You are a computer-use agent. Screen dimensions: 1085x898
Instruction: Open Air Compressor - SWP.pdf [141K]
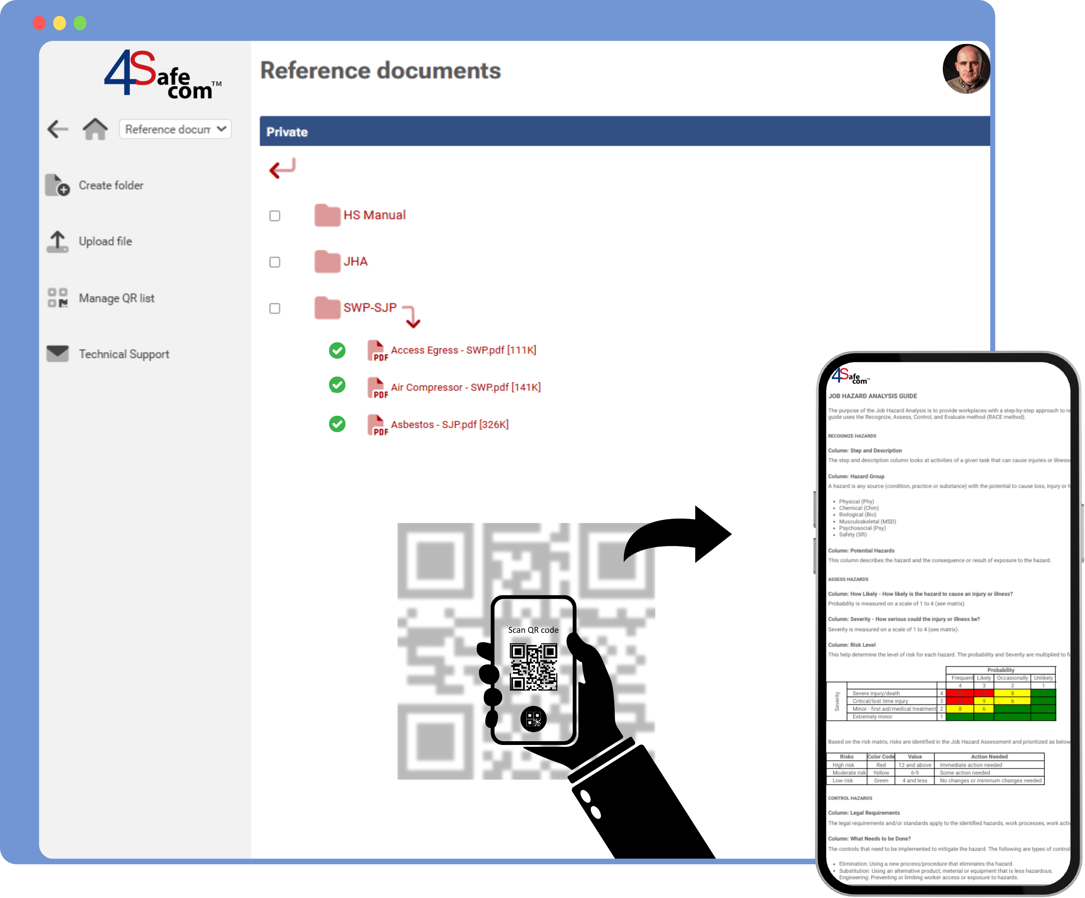coord(466,387)
